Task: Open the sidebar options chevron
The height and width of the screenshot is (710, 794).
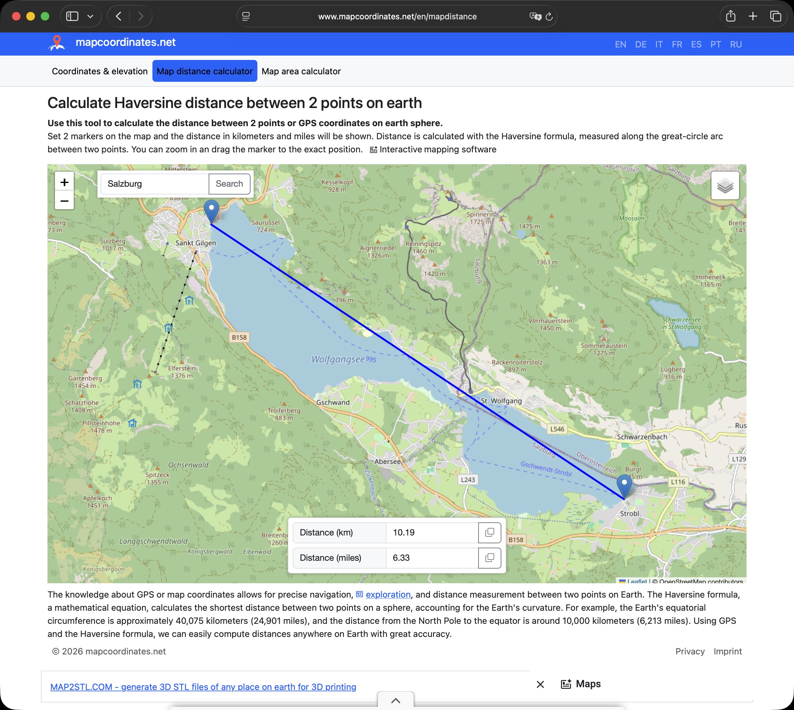Action: pyautogui.click(x=91, y=16)
